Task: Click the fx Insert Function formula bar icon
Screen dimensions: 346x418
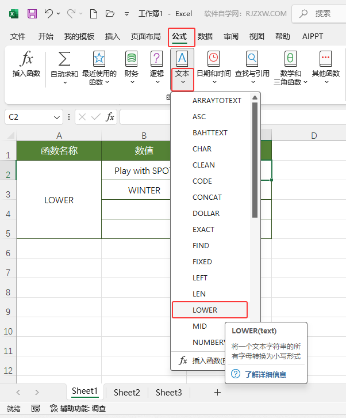Action: coord(110,117)
